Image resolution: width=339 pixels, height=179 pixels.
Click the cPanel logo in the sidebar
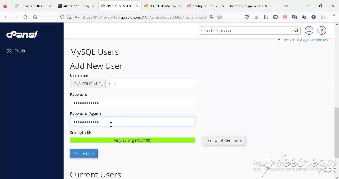pos(22,34)
